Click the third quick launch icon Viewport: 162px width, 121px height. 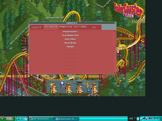(26, 119)
